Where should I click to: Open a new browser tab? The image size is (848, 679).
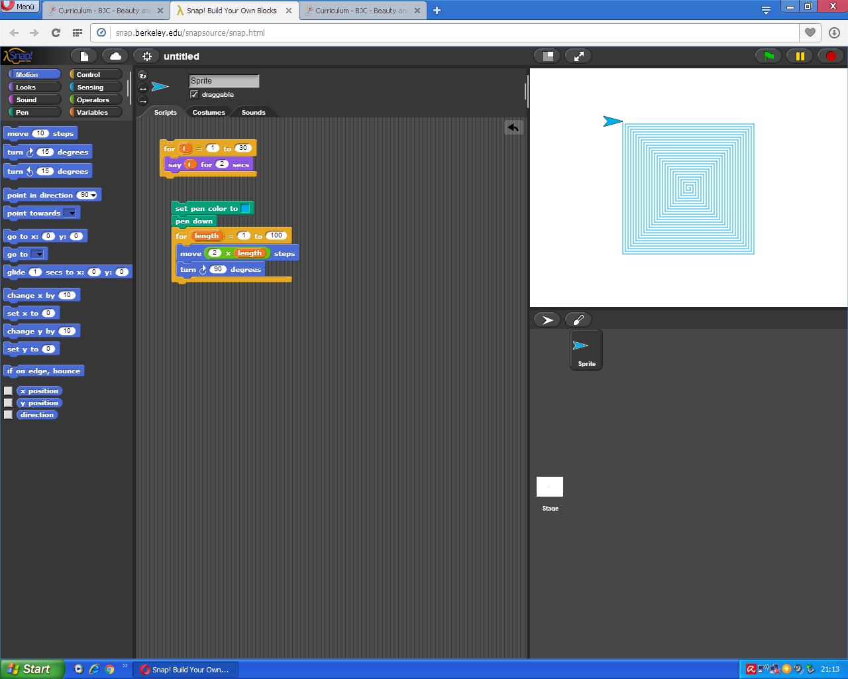[x=437, y=11]
